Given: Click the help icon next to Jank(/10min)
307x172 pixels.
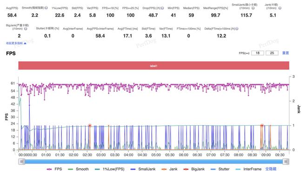Looking at the screenshot, I should (x=280, y=8).
